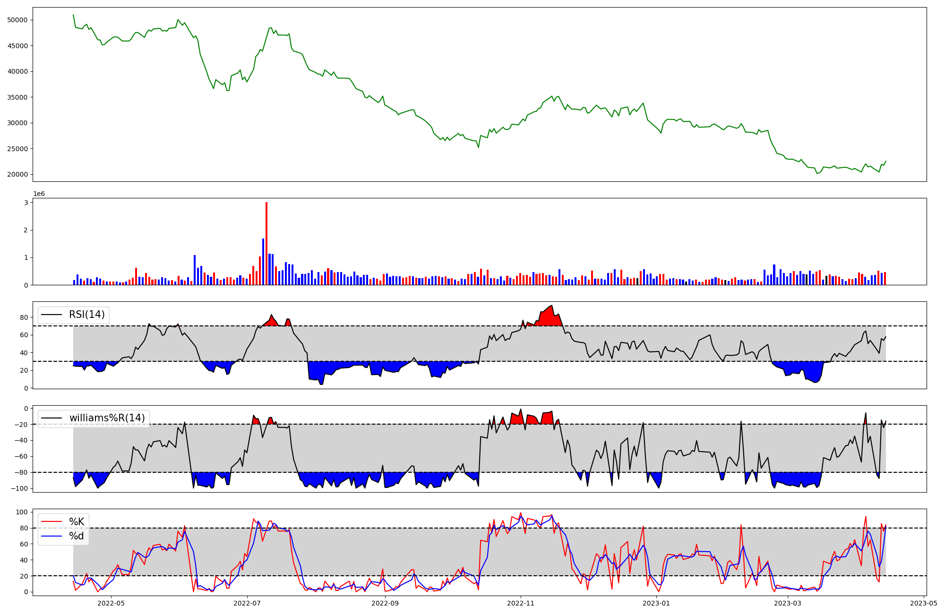Click the -100 tick on Williams axis

click(x=20, y=488)
